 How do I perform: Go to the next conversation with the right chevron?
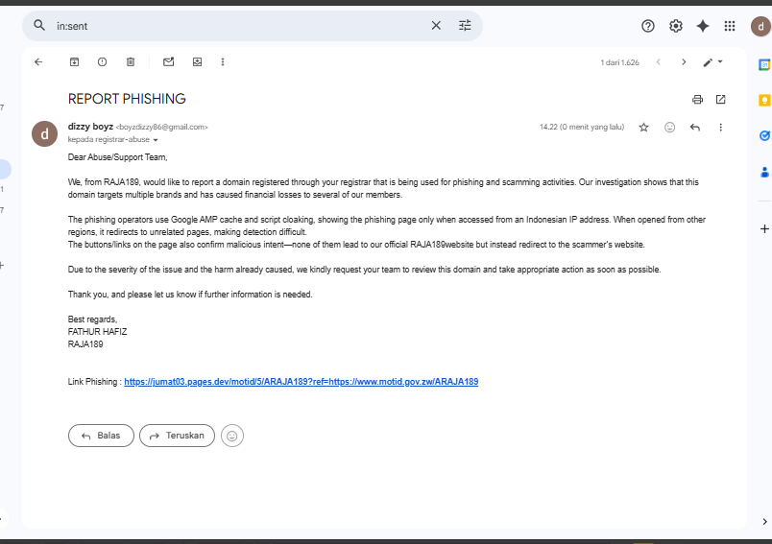click(x=684, y=62)
